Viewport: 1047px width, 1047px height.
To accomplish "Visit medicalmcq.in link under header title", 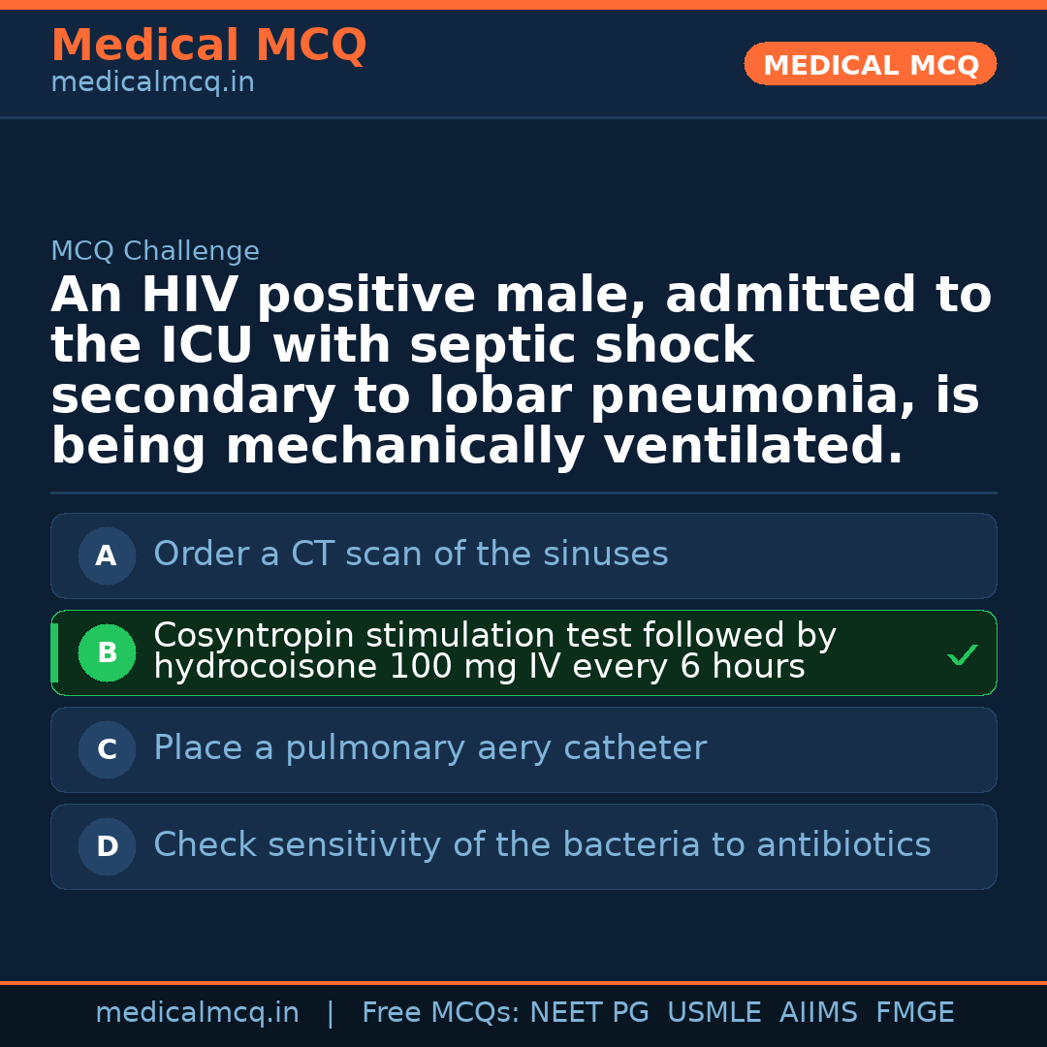I will [152, 83].
